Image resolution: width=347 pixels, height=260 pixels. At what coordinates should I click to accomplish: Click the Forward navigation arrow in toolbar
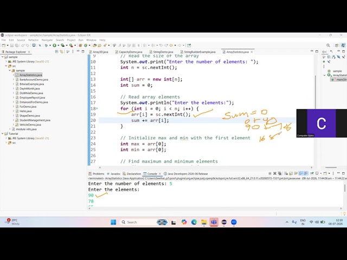[179, 45]
